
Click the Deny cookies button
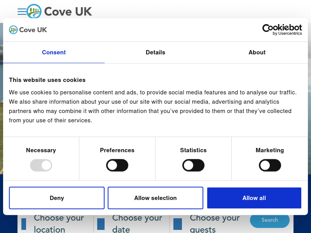(56, 198)
